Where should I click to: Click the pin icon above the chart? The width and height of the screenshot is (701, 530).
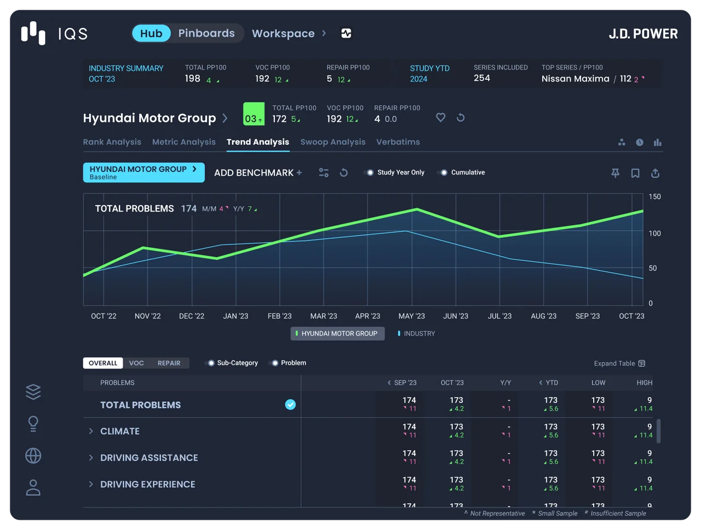[x=615, y=173]
